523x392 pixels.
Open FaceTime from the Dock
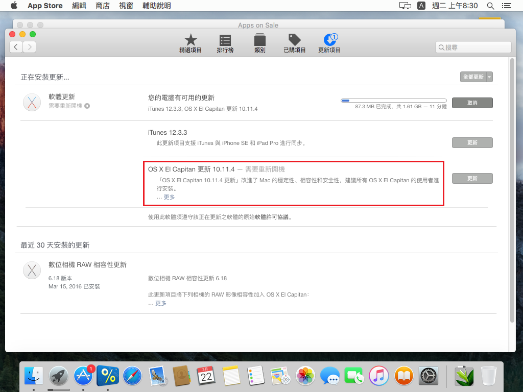tap(354, 376)
